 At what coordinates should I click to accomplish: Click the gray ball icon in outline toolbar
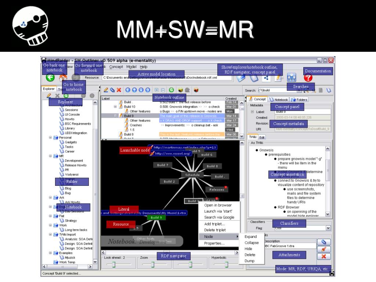tap(187, 90)
